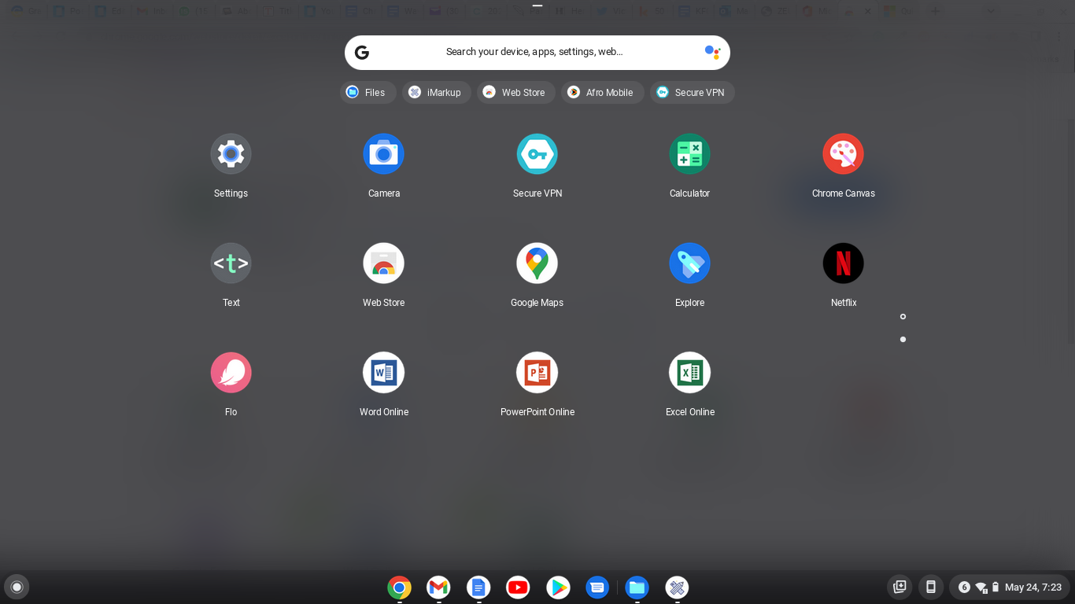Open the tote holding space icon
Viewport: 1075px width, 604px height.
tap(900, 587)
